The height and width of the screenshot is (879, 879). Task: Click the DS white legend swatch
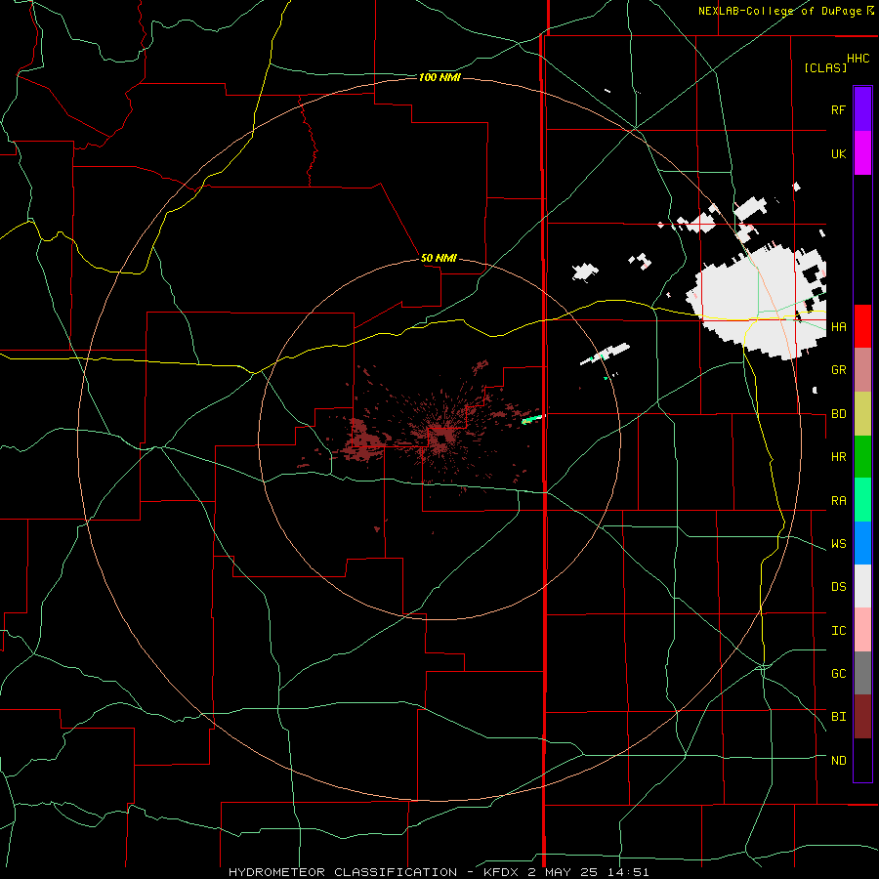pyautogui.click(x=862, y=586)
